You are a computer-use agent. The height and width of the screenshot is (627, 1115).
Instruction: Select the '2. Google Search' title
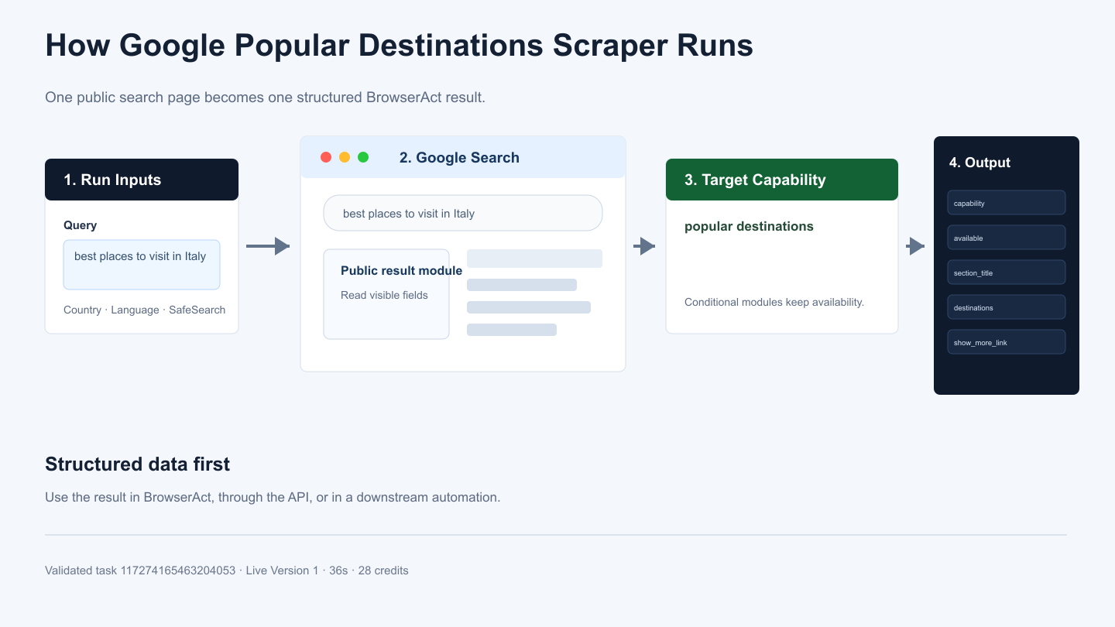pyautogui.click(x=459, y=158)
